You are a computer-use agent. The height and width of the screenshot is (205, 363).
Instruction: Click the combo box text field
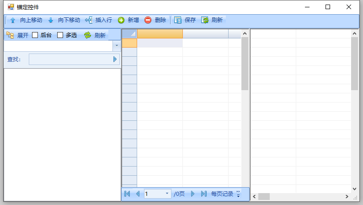coord(59,46)
